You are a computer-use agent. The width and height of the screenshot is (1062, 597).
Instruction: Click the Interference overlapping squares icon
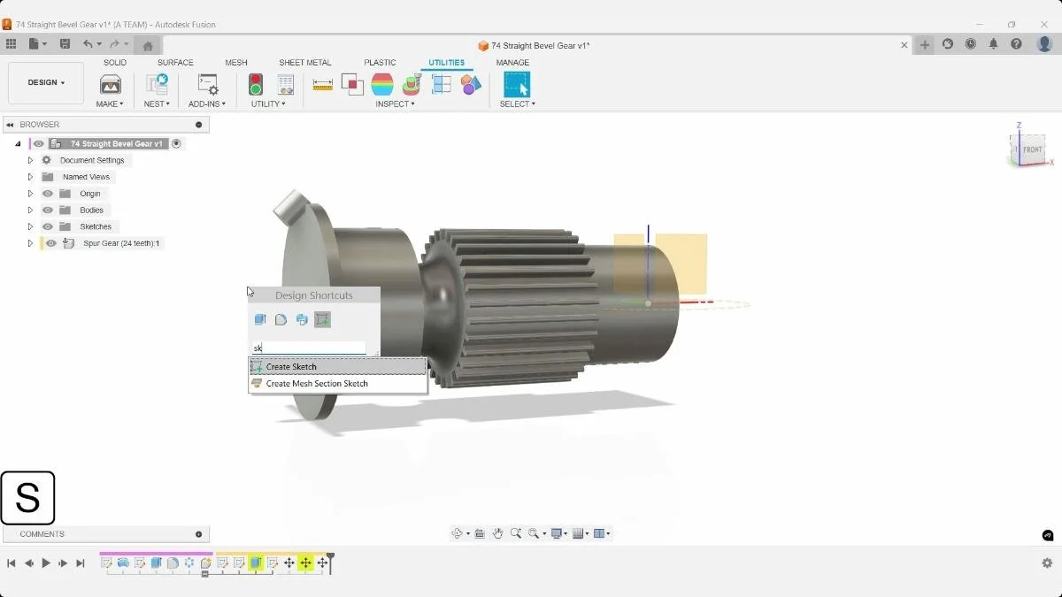coord(352,85)
